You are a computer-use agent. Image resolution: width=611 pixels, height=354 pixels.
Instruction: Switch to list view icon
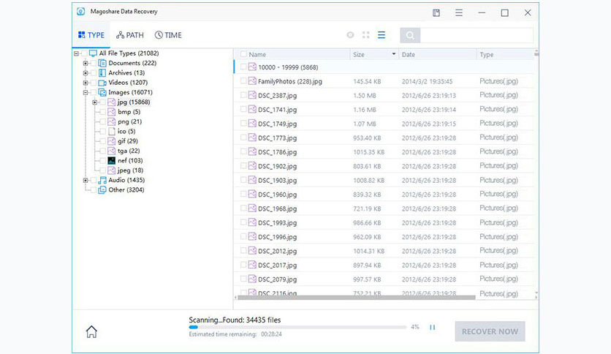(x=382, y=35)
